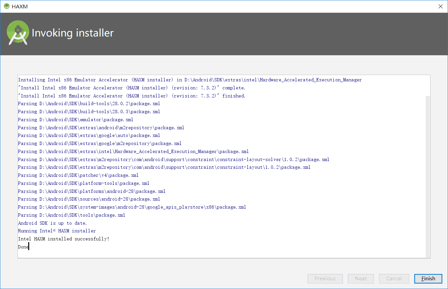Click the 'Parsing D:\Android\SDK\tools\package.xml' line
The height and width of the screenshot is (289, 448).
[x=72, y=215]
